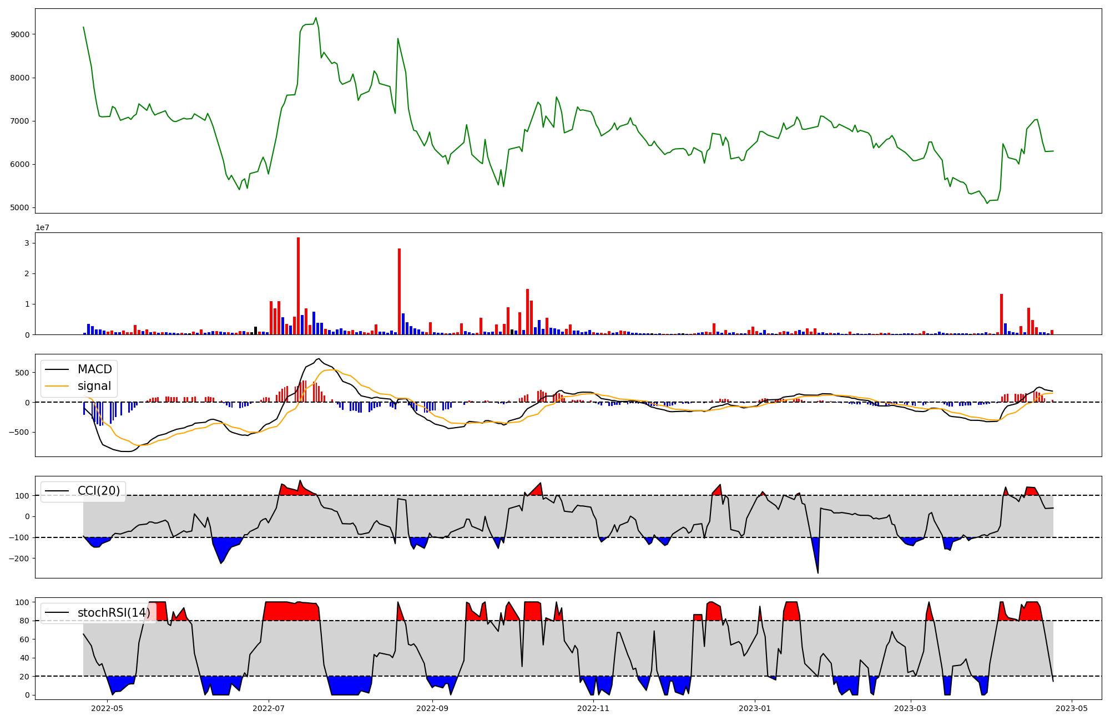This screenshot has width=1110, height=721.
Task: Click the stochRSI(14) legend entry
Action: click(113, 613)
